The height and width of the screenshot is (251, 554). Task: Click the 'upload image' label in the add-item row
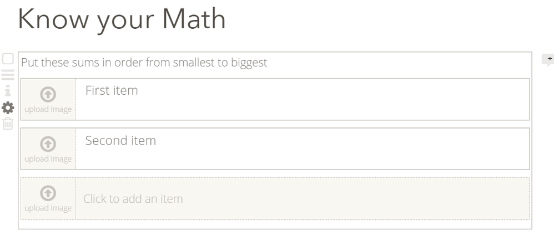click(x=48, y=208)
